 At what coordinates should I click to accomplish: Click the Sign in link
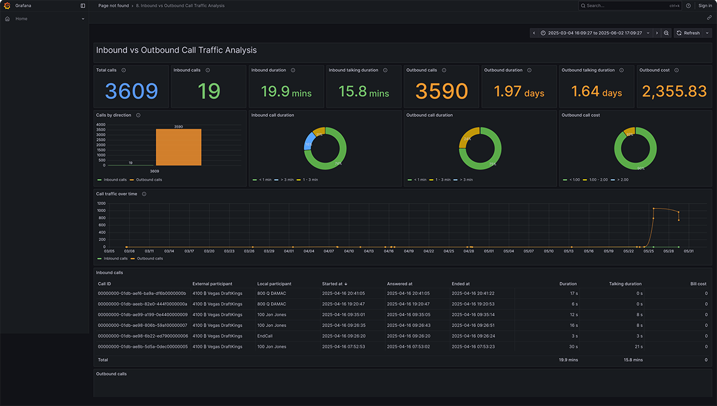[705, 5]
